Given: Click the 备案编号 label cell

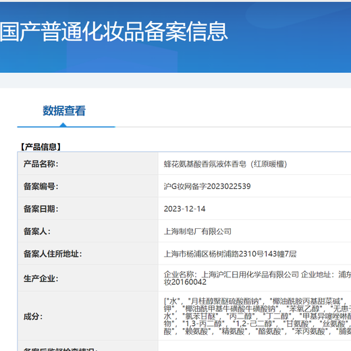Looking at the screenshot, I should click(x=88, y=186).
